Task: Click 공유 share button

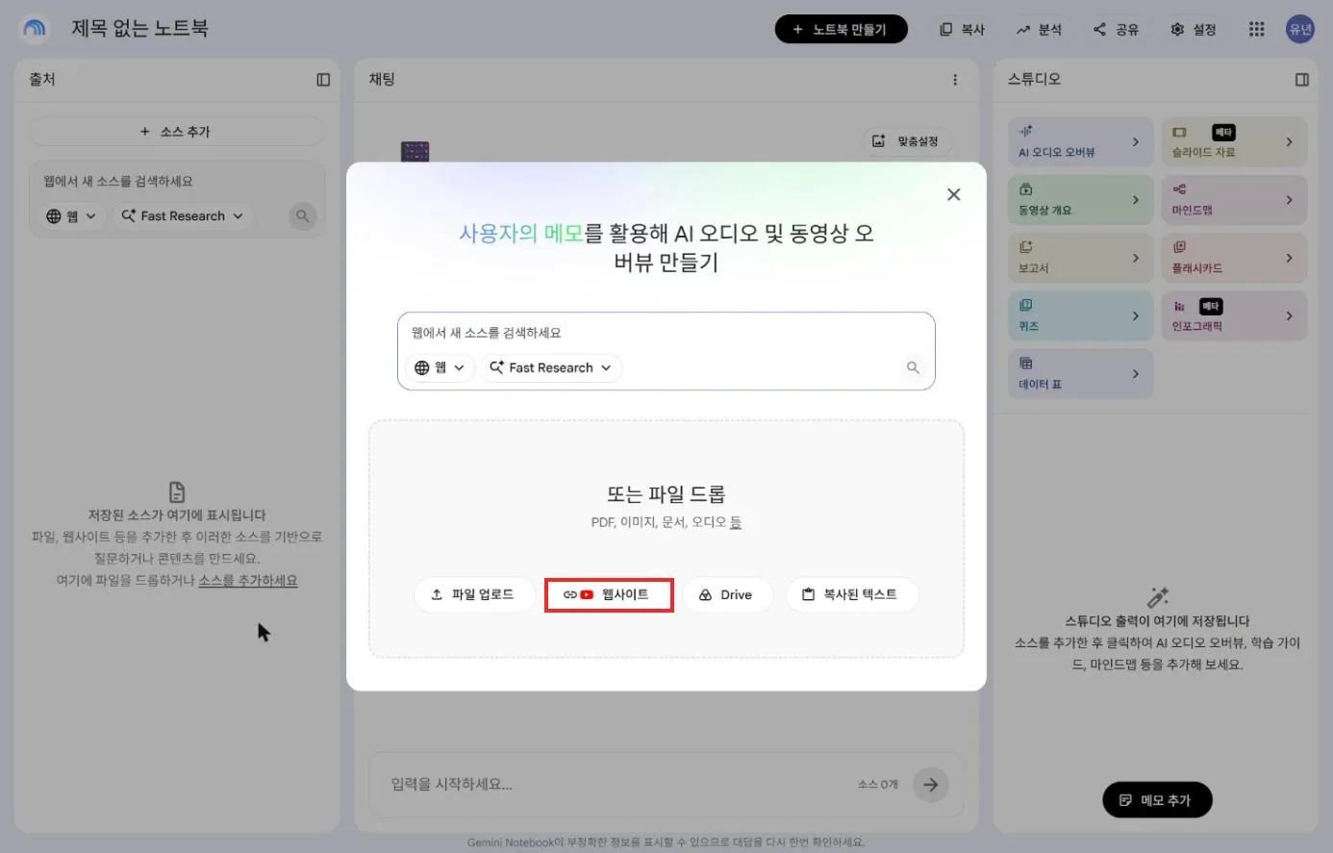Action: tap(1116, 30)
